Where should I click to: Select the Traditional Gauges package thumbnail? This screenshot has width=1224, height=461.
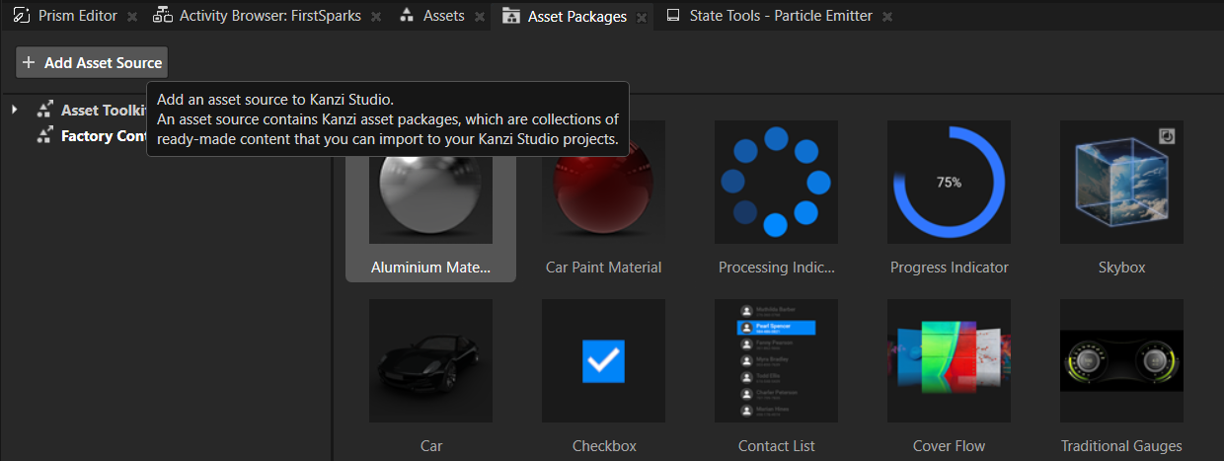point(1121,360)
